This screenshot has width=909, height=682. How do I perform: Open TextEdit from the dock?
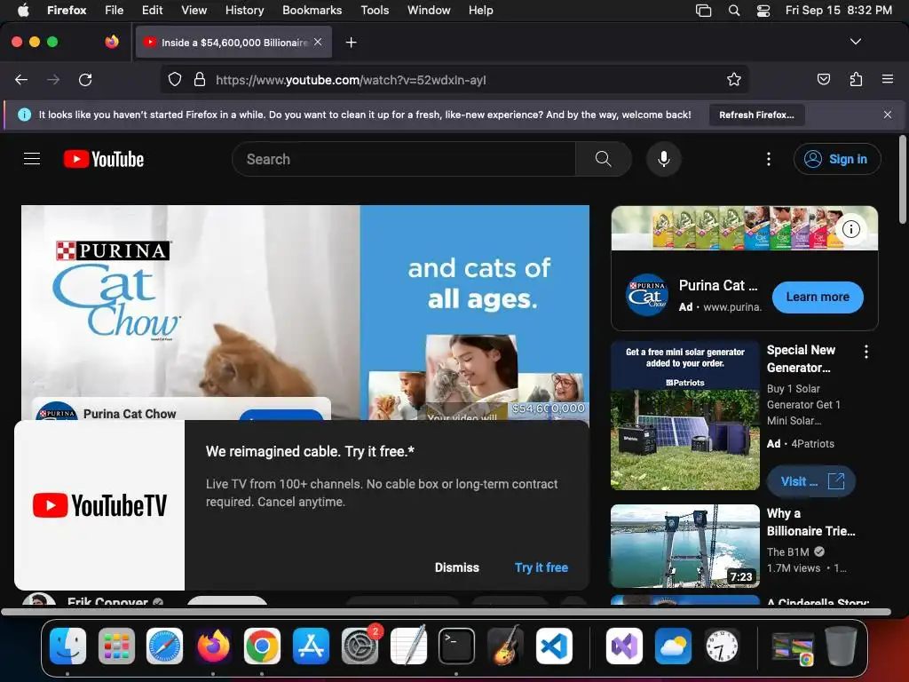click(x=408, y=646)
